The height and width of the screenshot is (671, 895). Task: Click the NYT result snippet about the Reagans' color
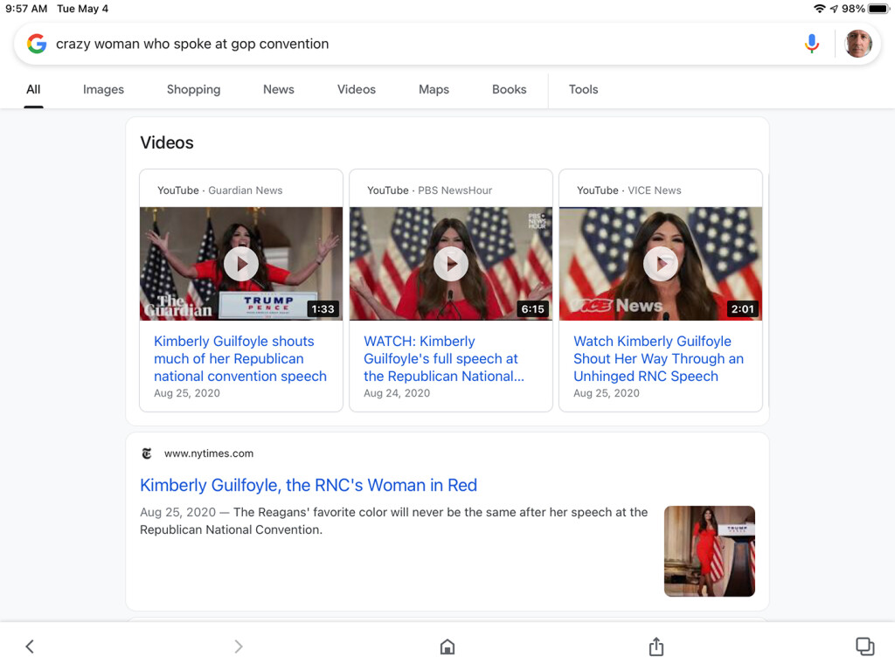click(x=394, y=521)
